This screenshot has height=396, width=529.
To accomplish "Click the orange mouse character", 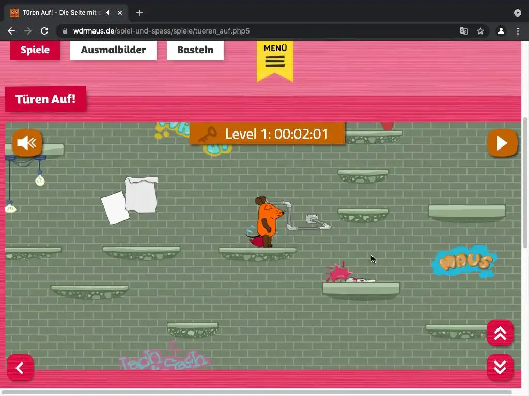I will click(x=267, y=222).
